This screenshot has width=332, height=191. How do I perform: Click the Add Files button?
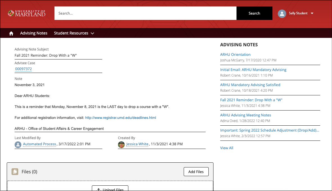[x=196, y=171]
